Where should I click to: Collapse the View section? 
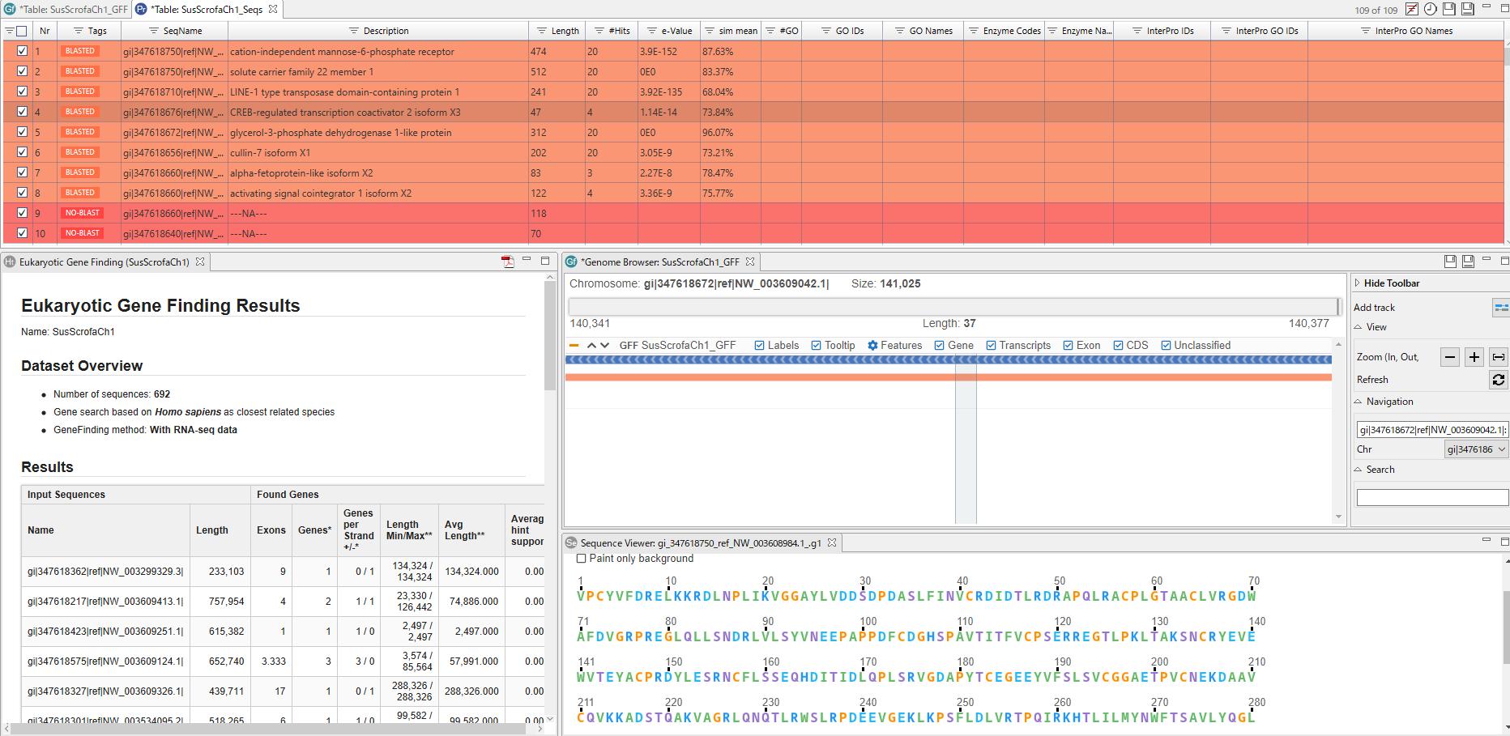(x=1359, y=327)
